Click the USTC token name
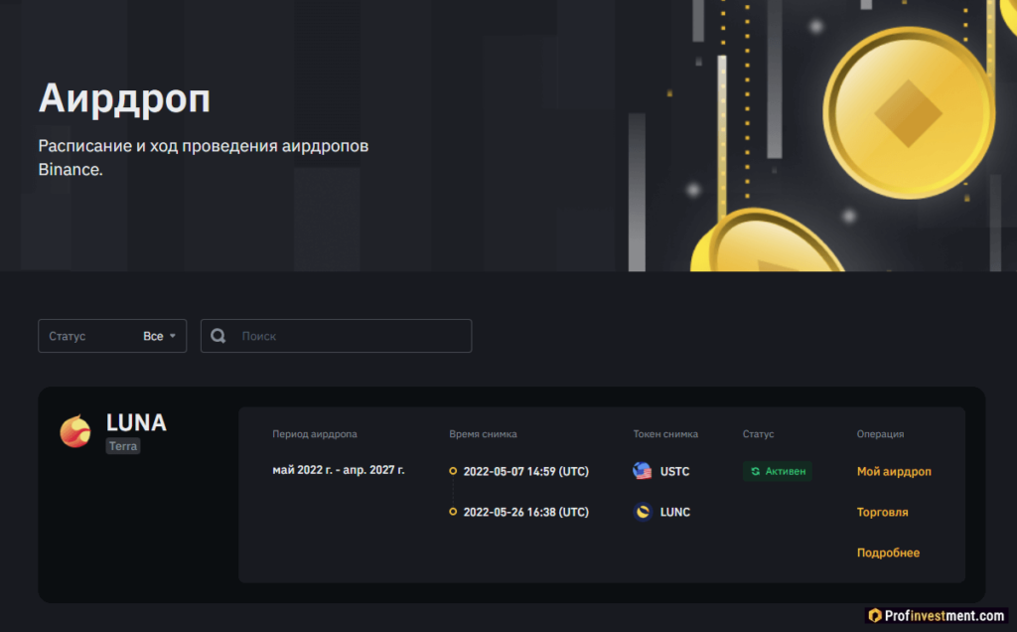This screenshot has height=632, width=1017. 674,471
